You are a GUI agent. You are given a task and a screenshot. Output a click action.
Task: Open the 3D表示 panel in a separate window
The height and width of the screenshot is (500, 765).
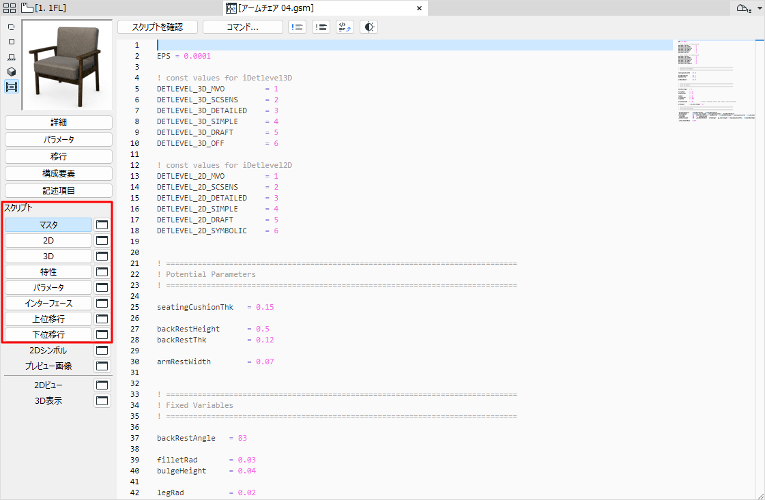click(x=102, y=400)
